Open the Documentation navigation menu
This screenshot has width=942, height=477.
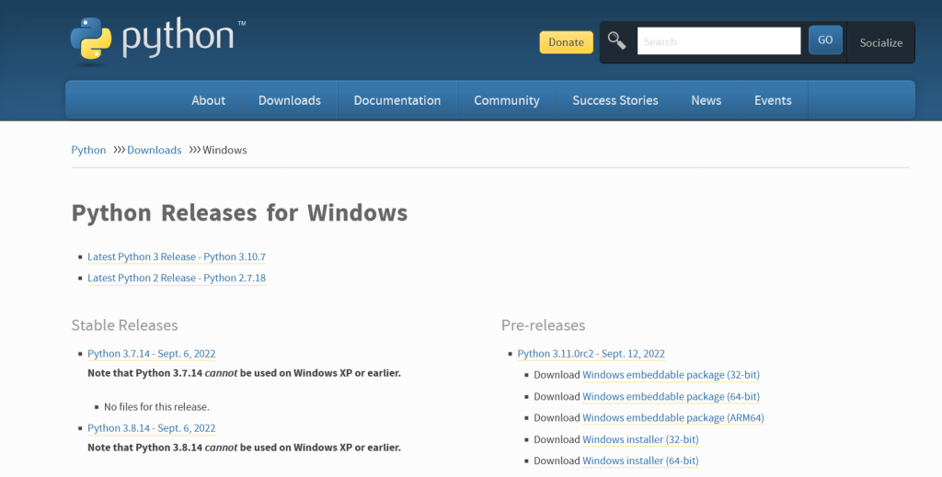[397, 100]
